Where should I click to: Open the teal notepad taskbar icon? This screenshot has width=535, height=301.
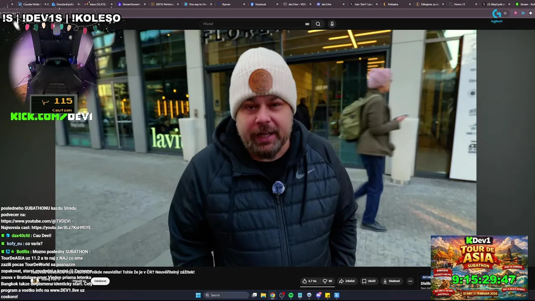coord(300,295)
